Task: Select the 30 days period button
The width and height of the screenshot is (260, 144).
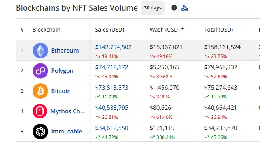Action: (x=153, y=8)
